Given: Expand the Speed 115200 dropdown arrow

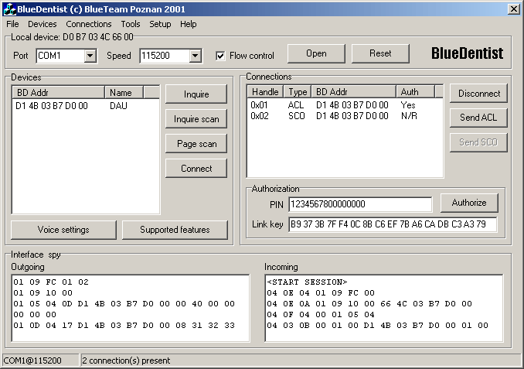Looking at the screenshot, I should pyautogui.click(x=195, y=56).
